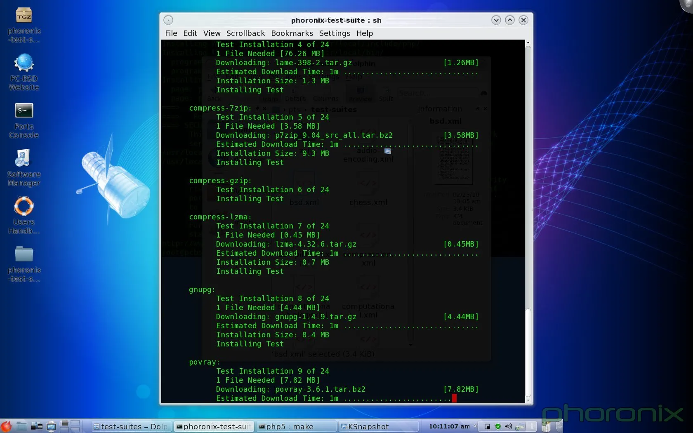
Task: Click the 'compress-gzip:' line in terminal
Action: tap(220, 181)
